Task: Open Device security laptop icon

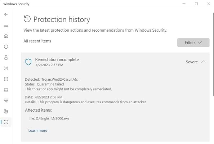Action: (x=6, y=90)
